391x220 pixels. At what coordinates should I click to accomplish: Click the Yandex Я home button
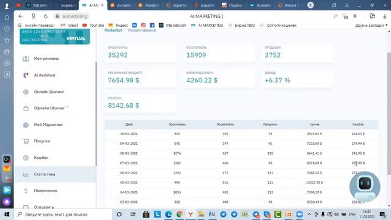pyautogui.click(x=33, y=16)
